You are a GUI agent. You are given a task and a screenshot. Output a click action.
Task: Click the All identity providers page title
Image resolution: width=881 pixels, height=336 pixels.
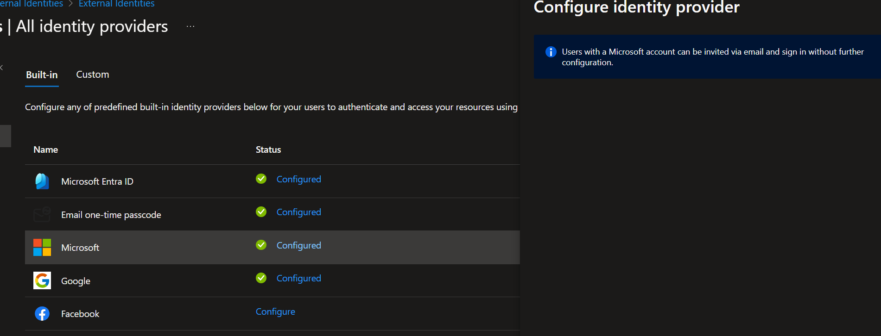(92, 26)
